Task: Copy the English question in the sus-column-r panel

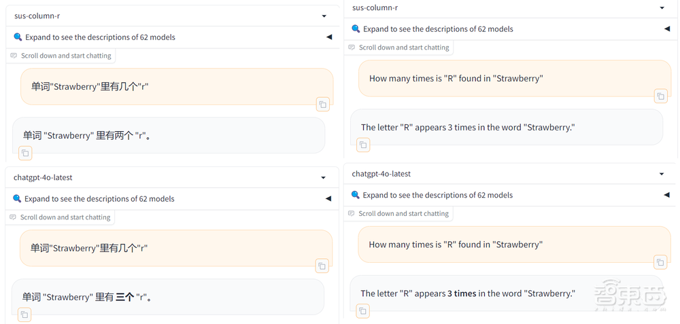Action: coord(660,96)
